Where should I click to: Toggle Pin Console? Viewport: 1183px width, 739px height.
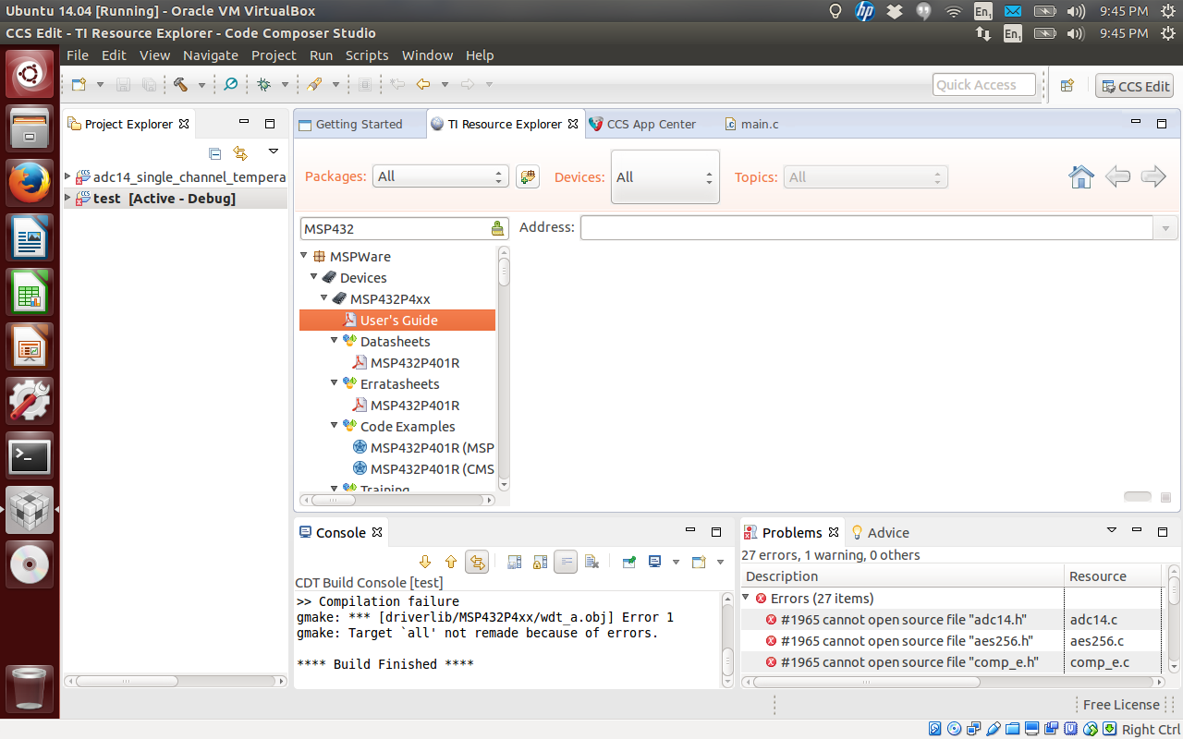pyautogui.click(x=629, y=562)
